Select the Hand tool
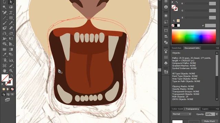220x123 pixels. pyautogui.click(x=4, y=71)
